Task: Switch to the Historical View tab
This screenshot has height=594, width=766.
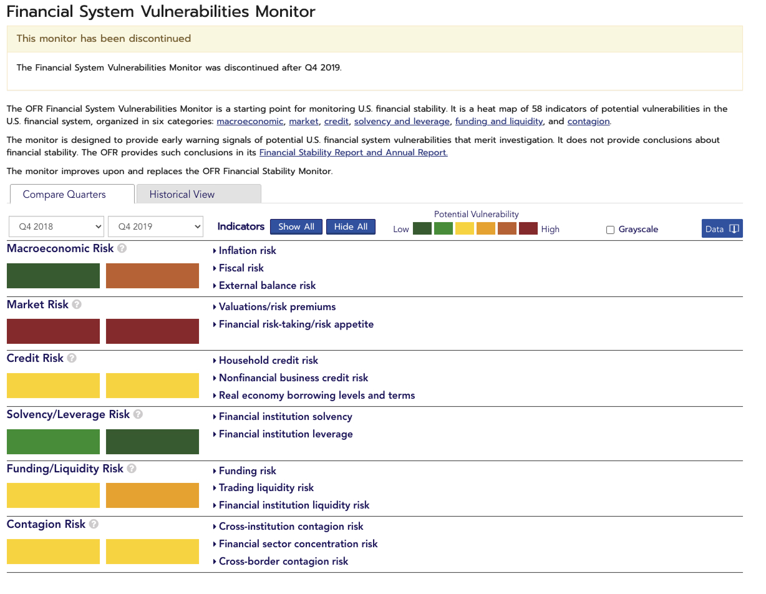Action: 182,194
